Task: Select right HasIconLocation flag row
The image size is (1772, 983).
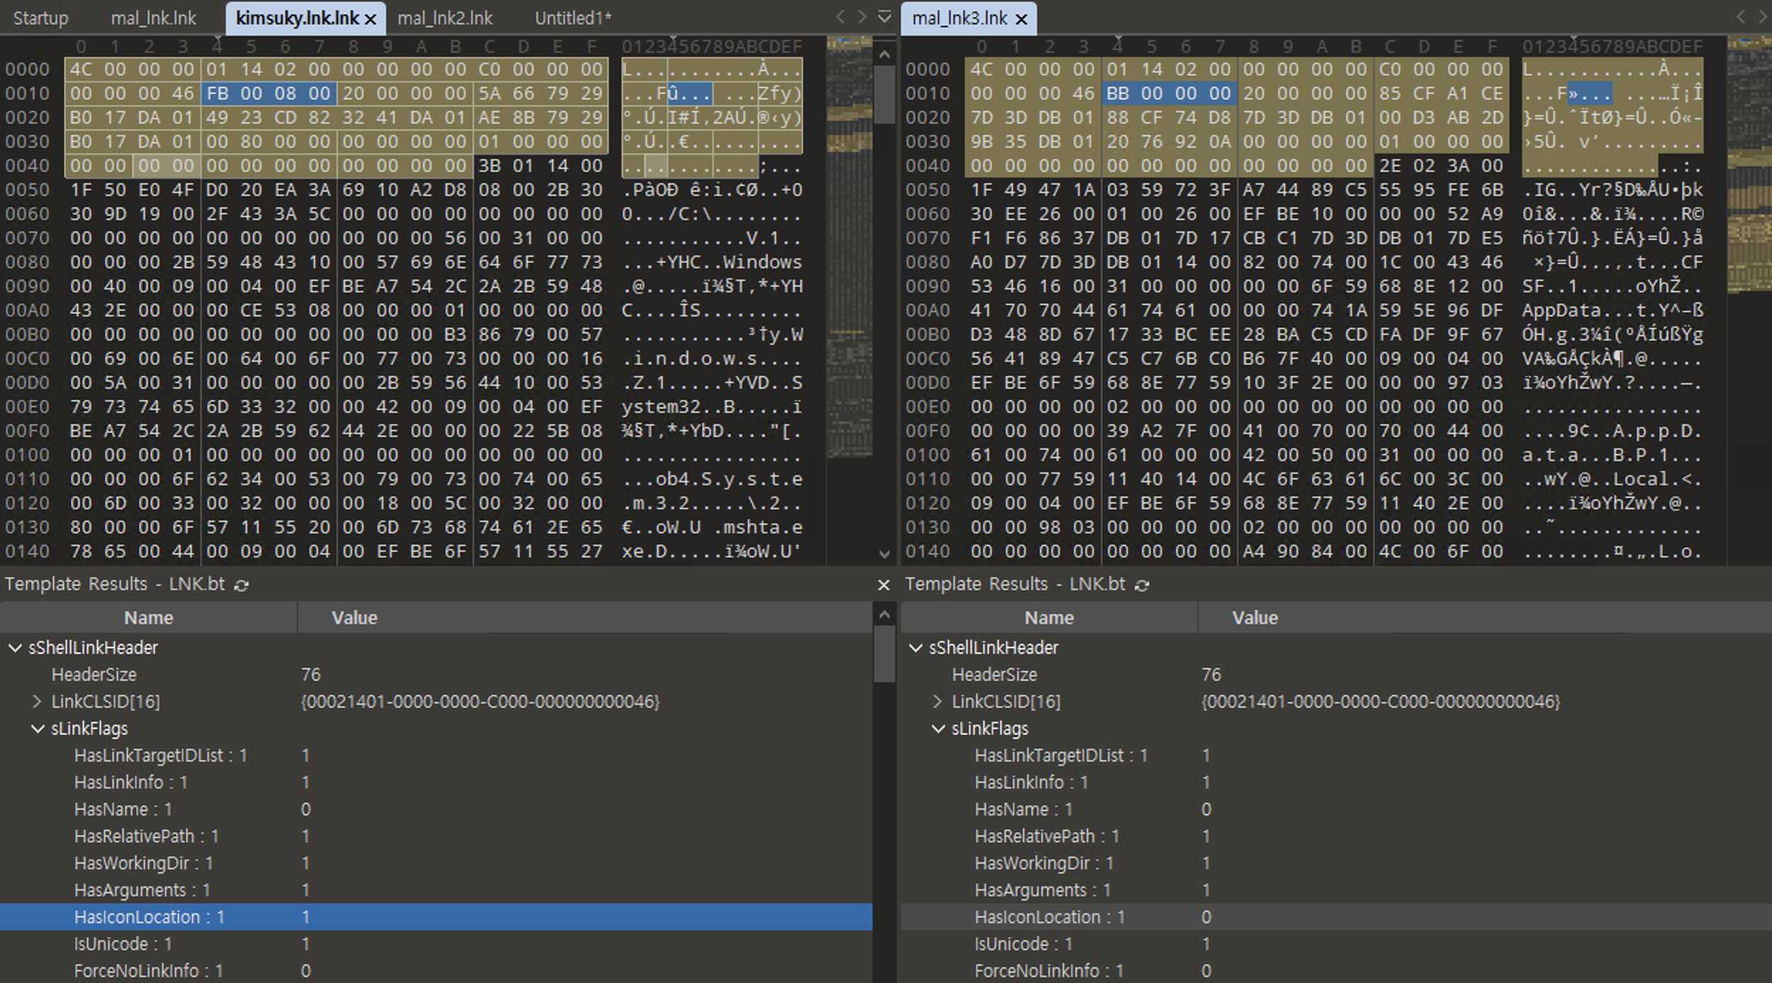Action: pos(1049,917)
